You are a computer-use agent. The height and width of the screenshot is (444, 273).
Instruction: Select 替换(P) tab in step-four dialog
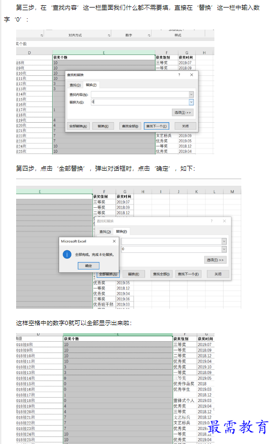click(x=121, y=231)
